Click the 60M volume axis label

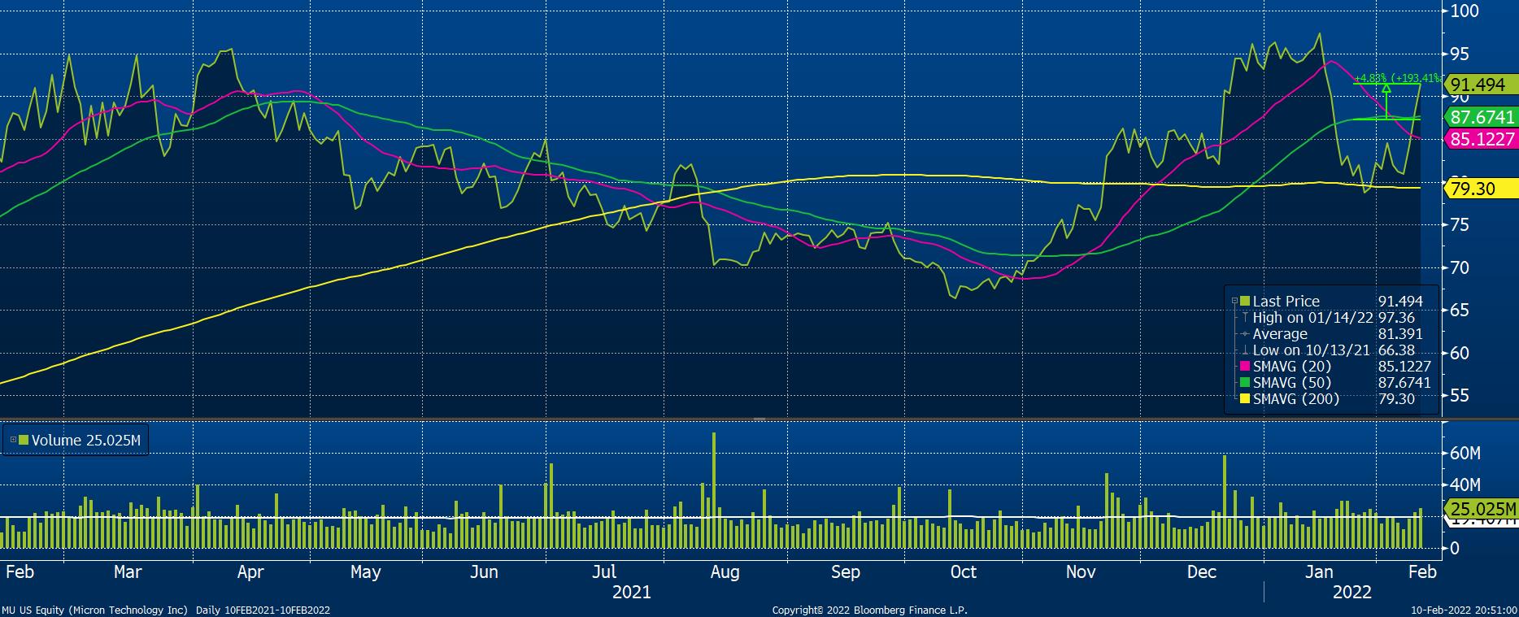pyautogui.click(x=1466, y=453)
